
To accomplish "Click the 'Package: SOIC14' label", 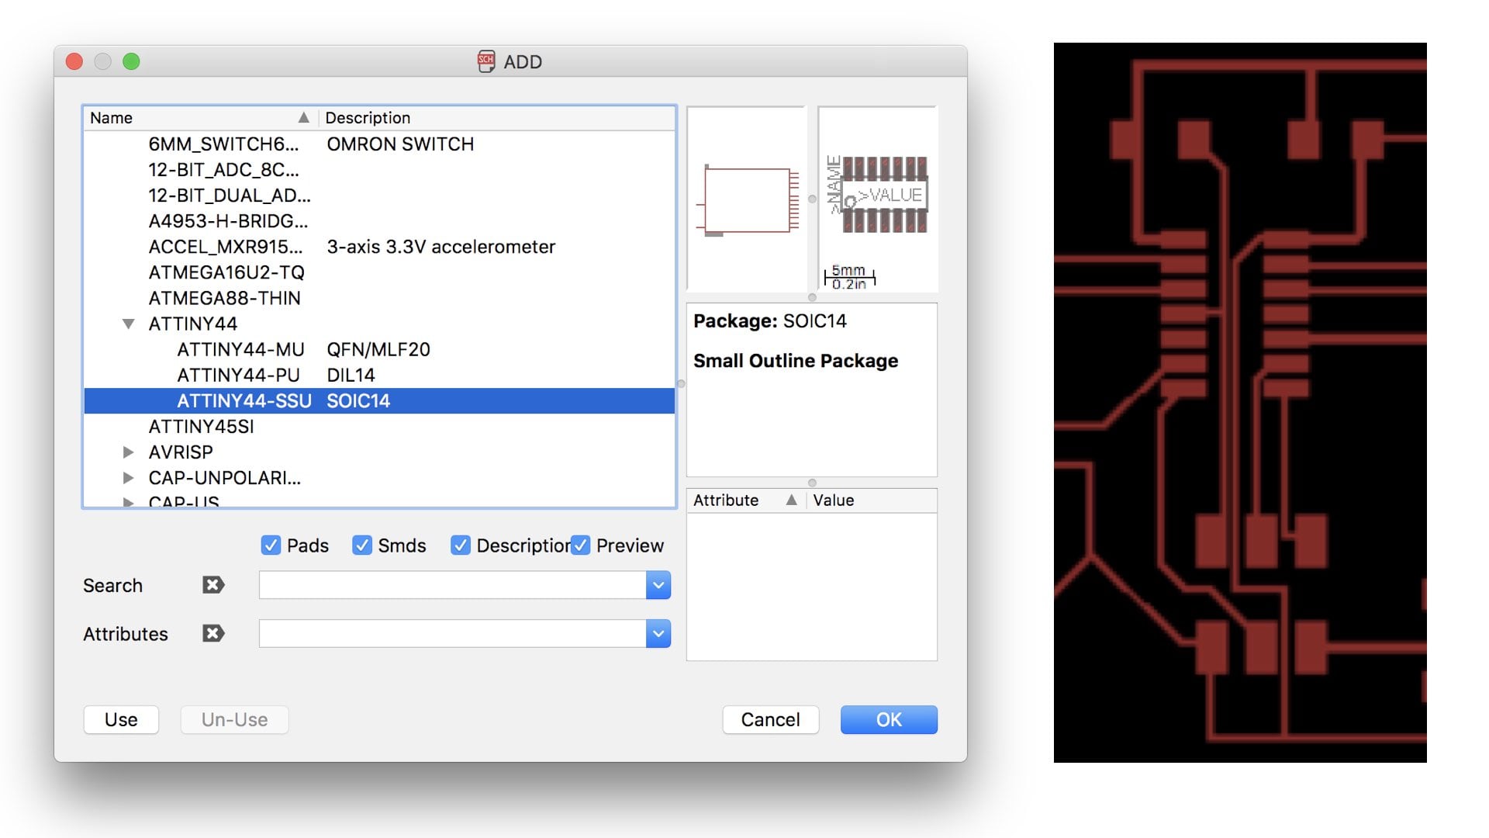I will 770,320.
